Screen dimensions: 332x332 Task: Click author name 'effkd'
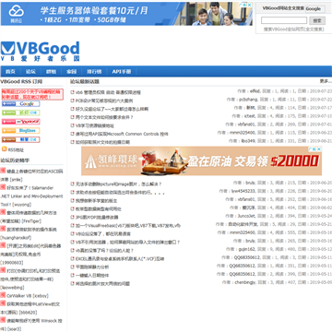click(x=255, y=91)
